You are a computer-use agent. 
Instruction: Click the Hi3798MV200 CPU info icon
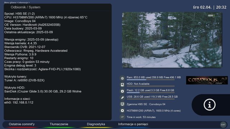122,111
